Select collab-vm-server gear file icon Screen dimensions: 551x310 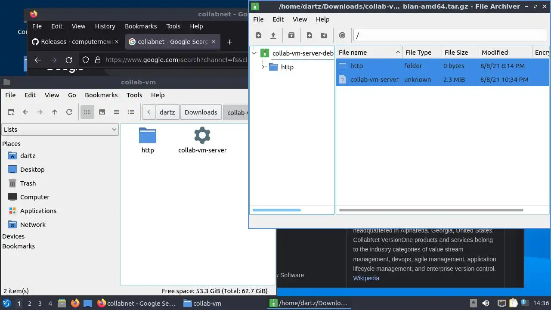[202, 135]
